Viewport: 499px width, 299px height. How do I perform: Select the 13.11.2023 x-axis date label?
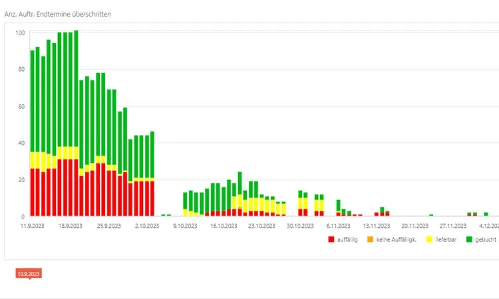[x=377, y=226]
